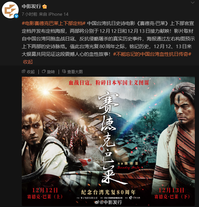This screenshot has width=199, height=207.
Task: Click the 来自 iPhone 14 source link
Action: tap(54, 14)
